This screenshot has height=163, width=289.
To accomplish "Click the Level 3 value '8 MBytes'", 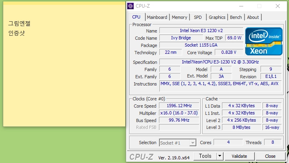I will click(x=242, y=127).
